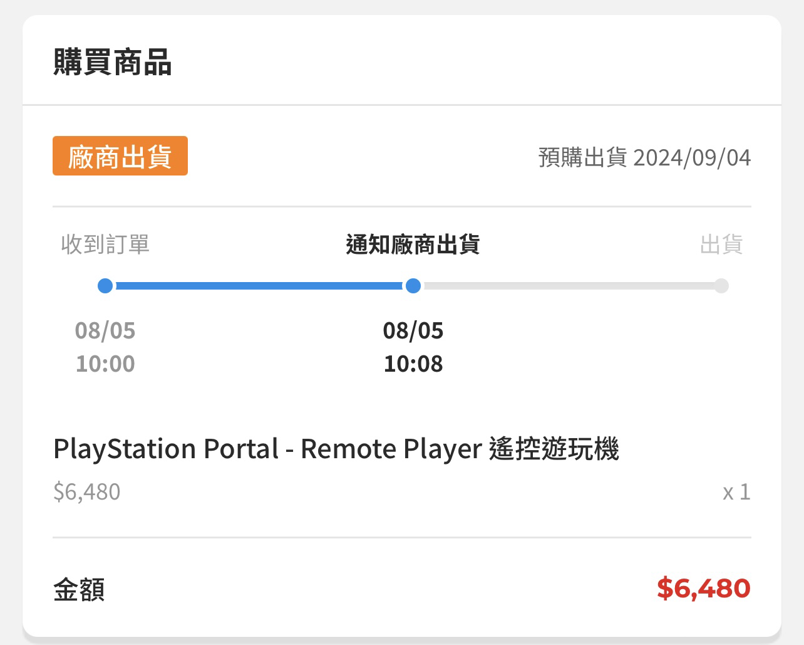804x645 pixels.
Task: Open the PlayStation Portal product link
Action: 336,449
